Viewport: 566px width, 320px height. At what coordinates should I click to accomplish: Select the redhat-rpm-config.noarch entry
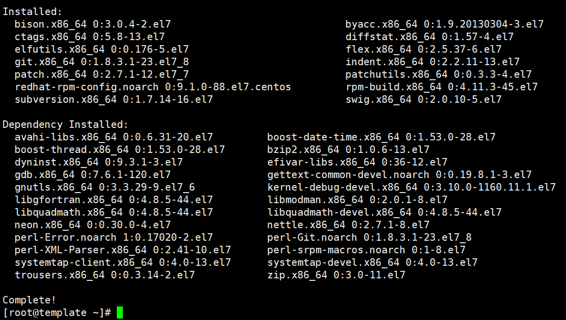point(153,87)
